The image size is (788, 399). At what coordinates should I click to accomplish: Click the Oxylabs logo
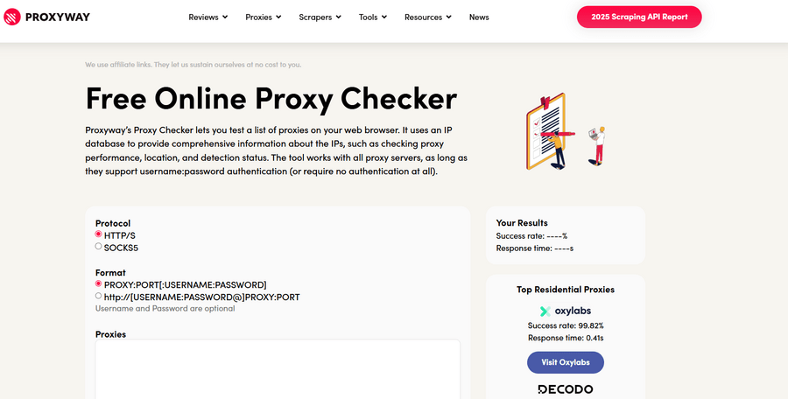[565, 311]
